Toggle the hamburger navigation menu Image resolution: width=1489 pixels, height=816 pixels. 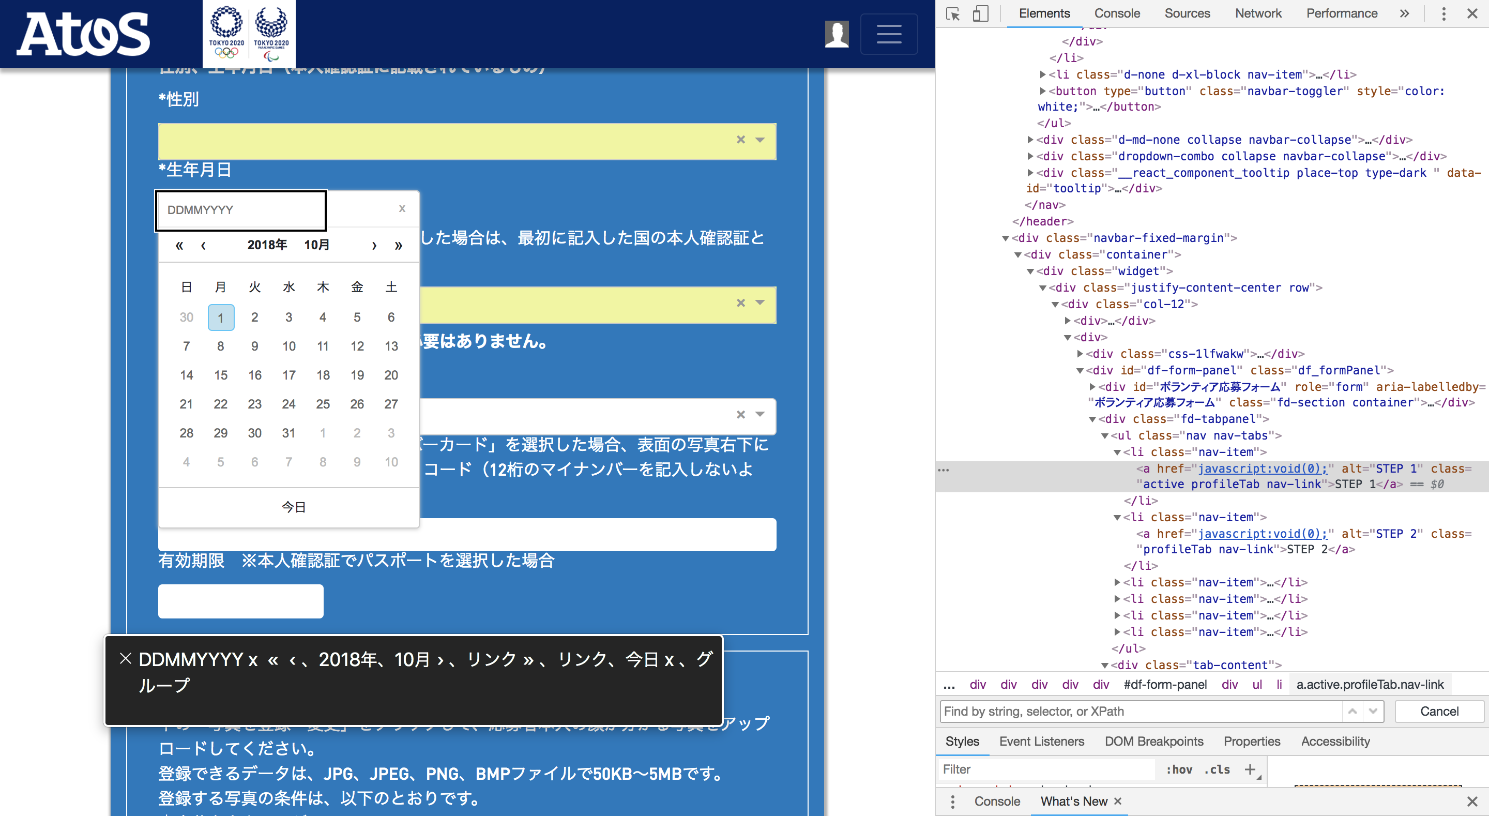coord(888,34)
